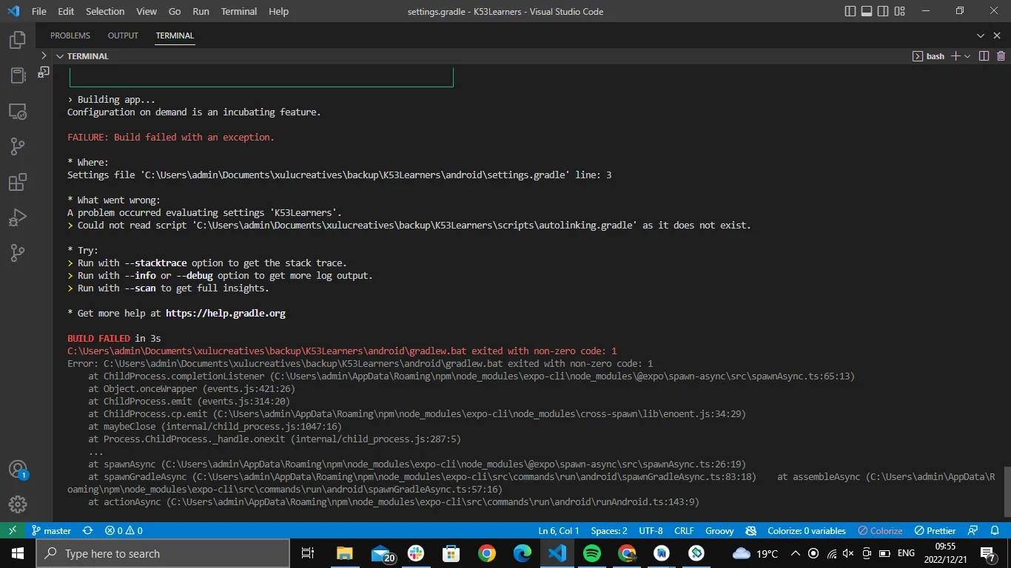Click the bash terminal icon

(x=918, y=56)
